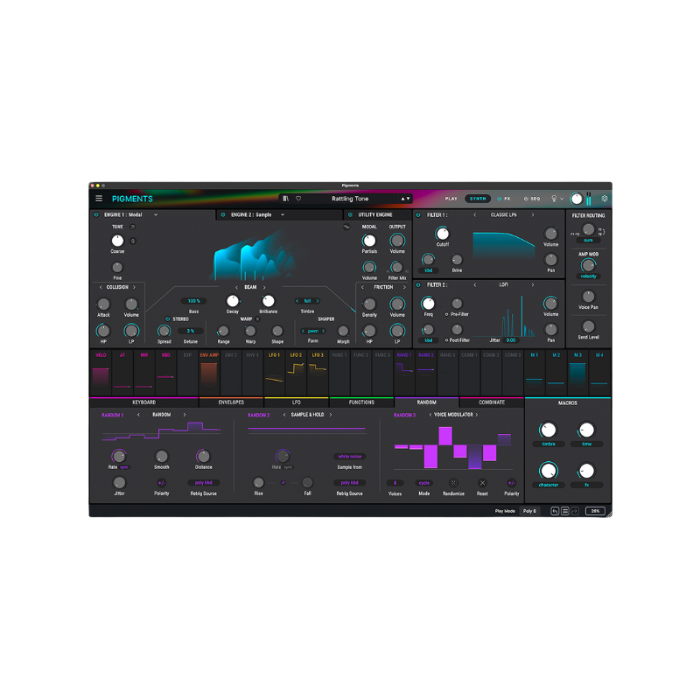Enable sync on Random 1 Rate knob
The image size is (700, 700).
pyautogui.click(x=124, y=466)
